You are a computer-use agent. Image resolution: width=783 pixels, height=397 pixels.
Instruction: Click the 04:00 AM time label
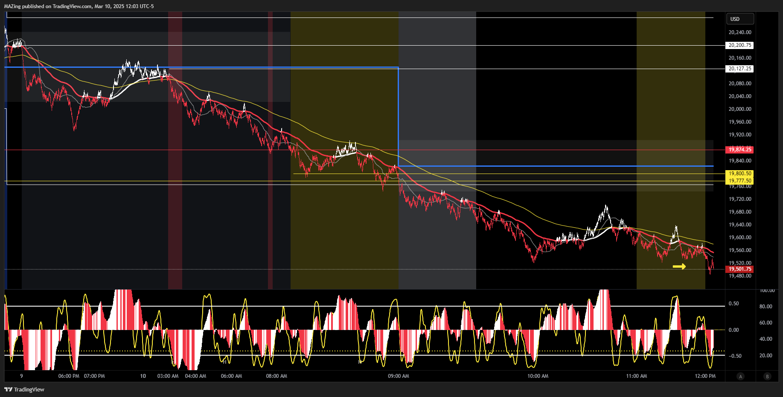point(195,376)
